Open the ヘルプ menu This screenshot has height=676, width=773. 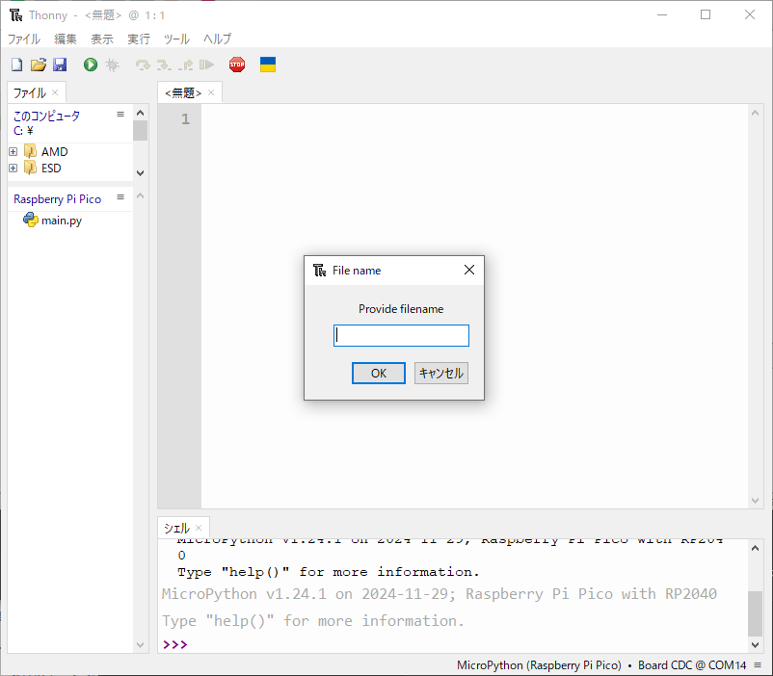click(x=217, y=39)
